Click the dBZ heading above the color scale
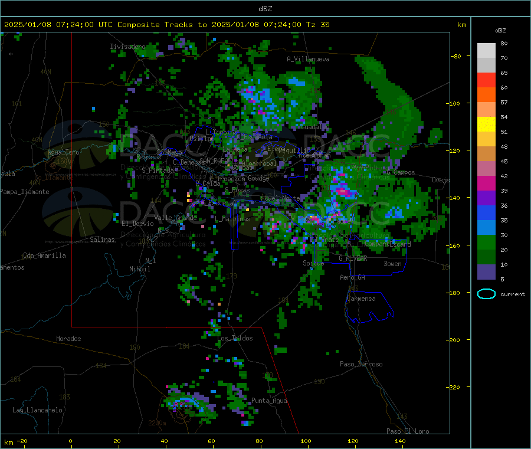This screenshot has width=531, height=449. [x=500, y=30]
